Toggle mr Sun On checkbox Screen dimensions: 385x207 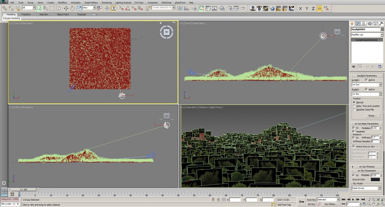coord(353,128)
